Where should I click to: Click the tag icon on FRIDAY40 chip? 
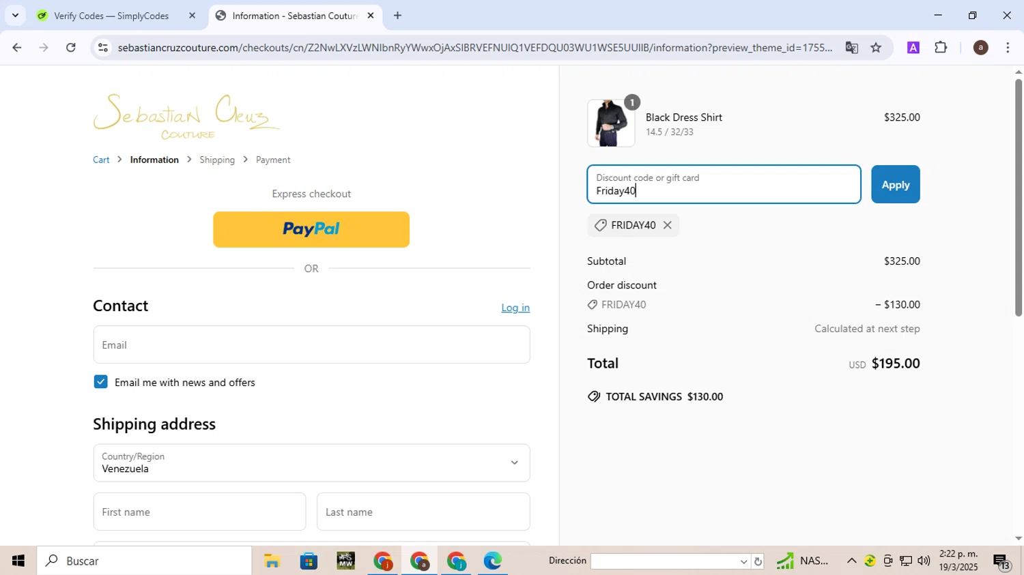(x=600, y=225)
